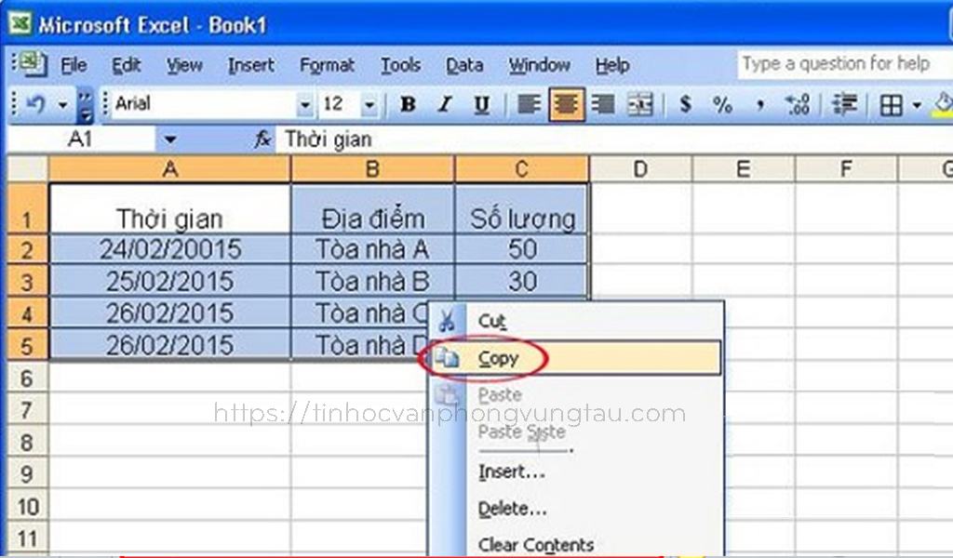Apply Currency style dollar icon
Image resolution: width=953 pixels, height=558 pixels.
point(686,104)
